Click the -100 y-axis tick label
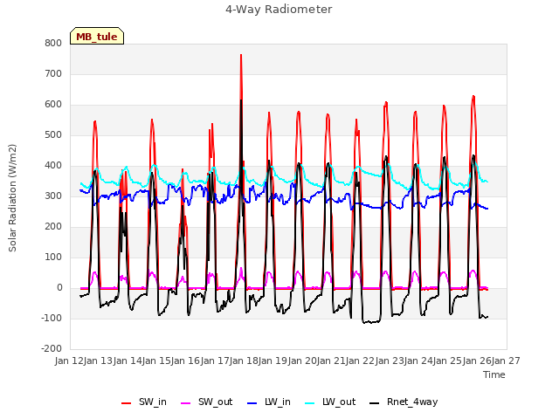 click(x=52, y=318)
